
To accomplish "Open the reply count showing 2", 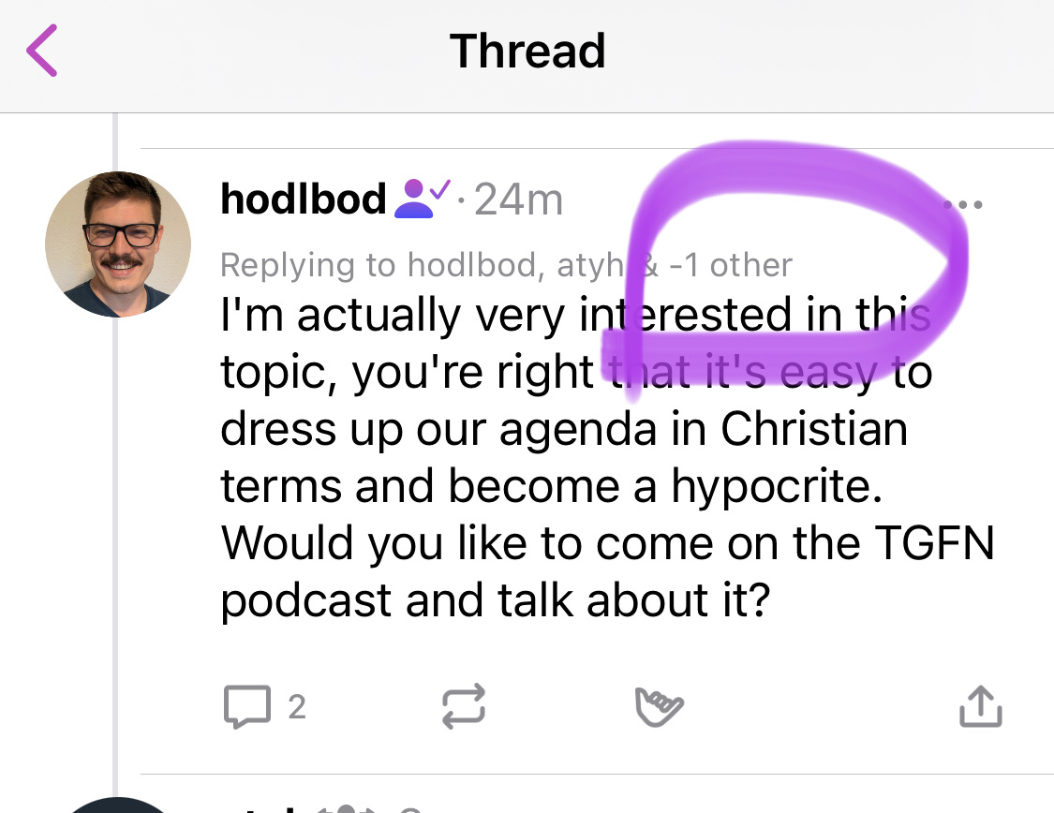I will pos(297,707).
